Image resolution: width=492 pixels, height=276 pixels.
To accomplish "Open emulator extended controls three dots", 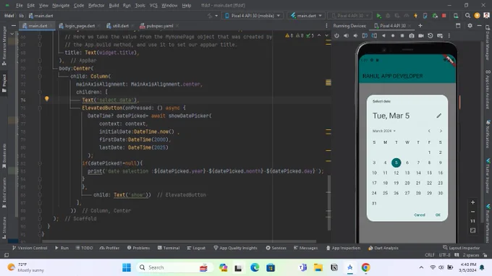I will (449, 35).
